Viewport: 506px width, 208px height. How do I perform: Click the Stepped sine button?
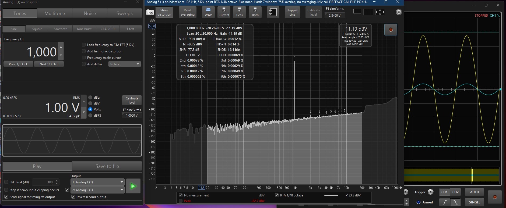click(292, 12)
